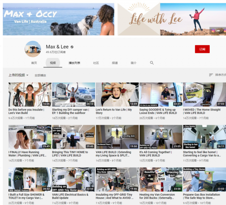Screen dimensions: 226x205
Task: Open thumbnail of Do this before you Insulate
Action: pyautogui.click(x=30, y=94)
